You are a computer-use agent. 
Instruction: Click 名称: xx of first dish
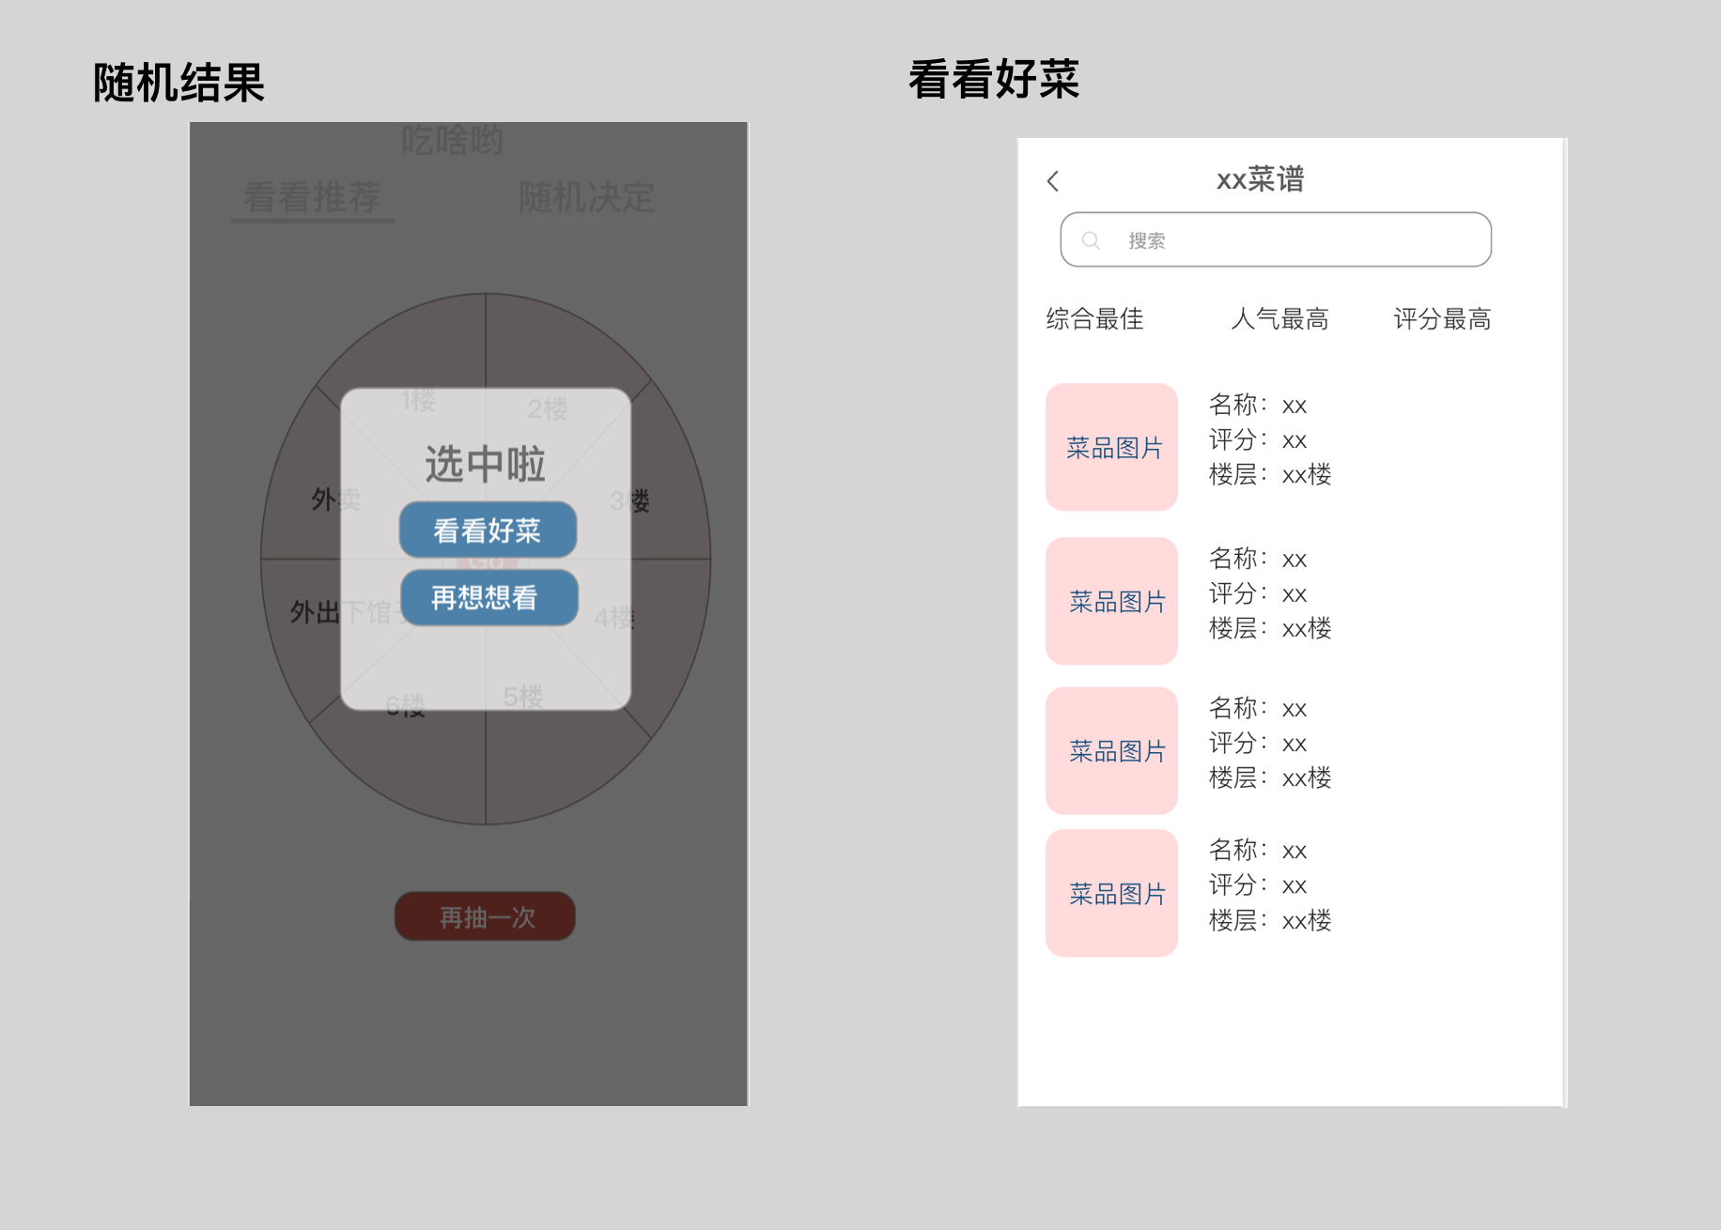coord(1257,405)
